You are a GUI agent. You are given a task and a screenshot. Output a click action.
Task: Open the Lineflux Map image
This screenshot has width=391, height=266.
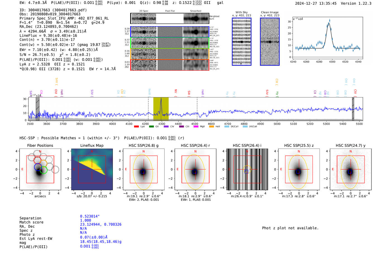point(92,169)
